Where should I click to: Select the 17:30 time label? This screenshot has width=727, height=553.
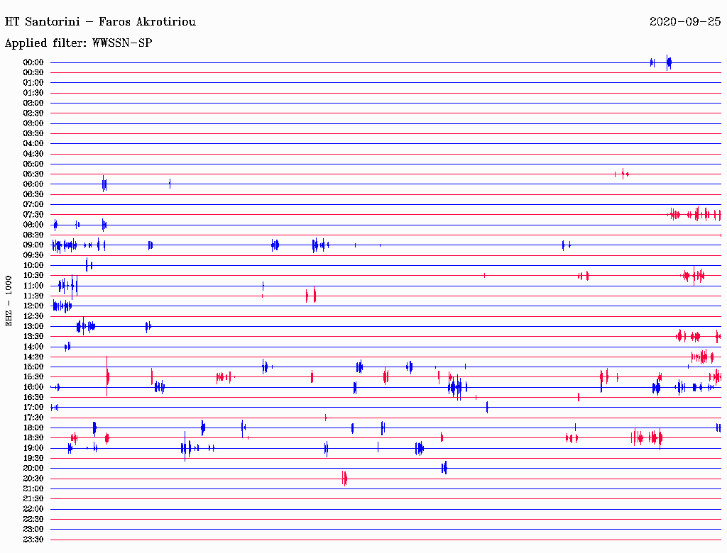pyautogui.click(x=33, y=418)
